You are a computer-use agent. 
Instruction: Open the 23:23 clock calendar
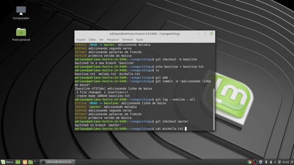click(x=286, y=162)
